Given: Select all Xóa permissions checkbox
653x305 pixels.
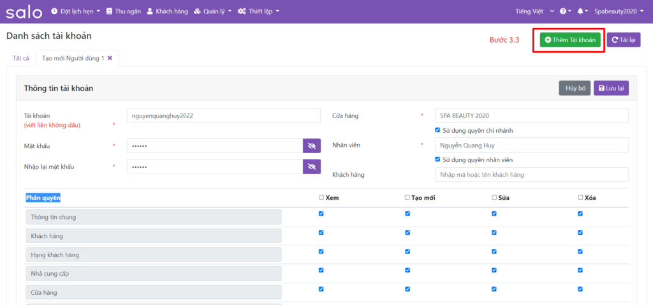Looking at the screenshot, I should coord(580,198).
